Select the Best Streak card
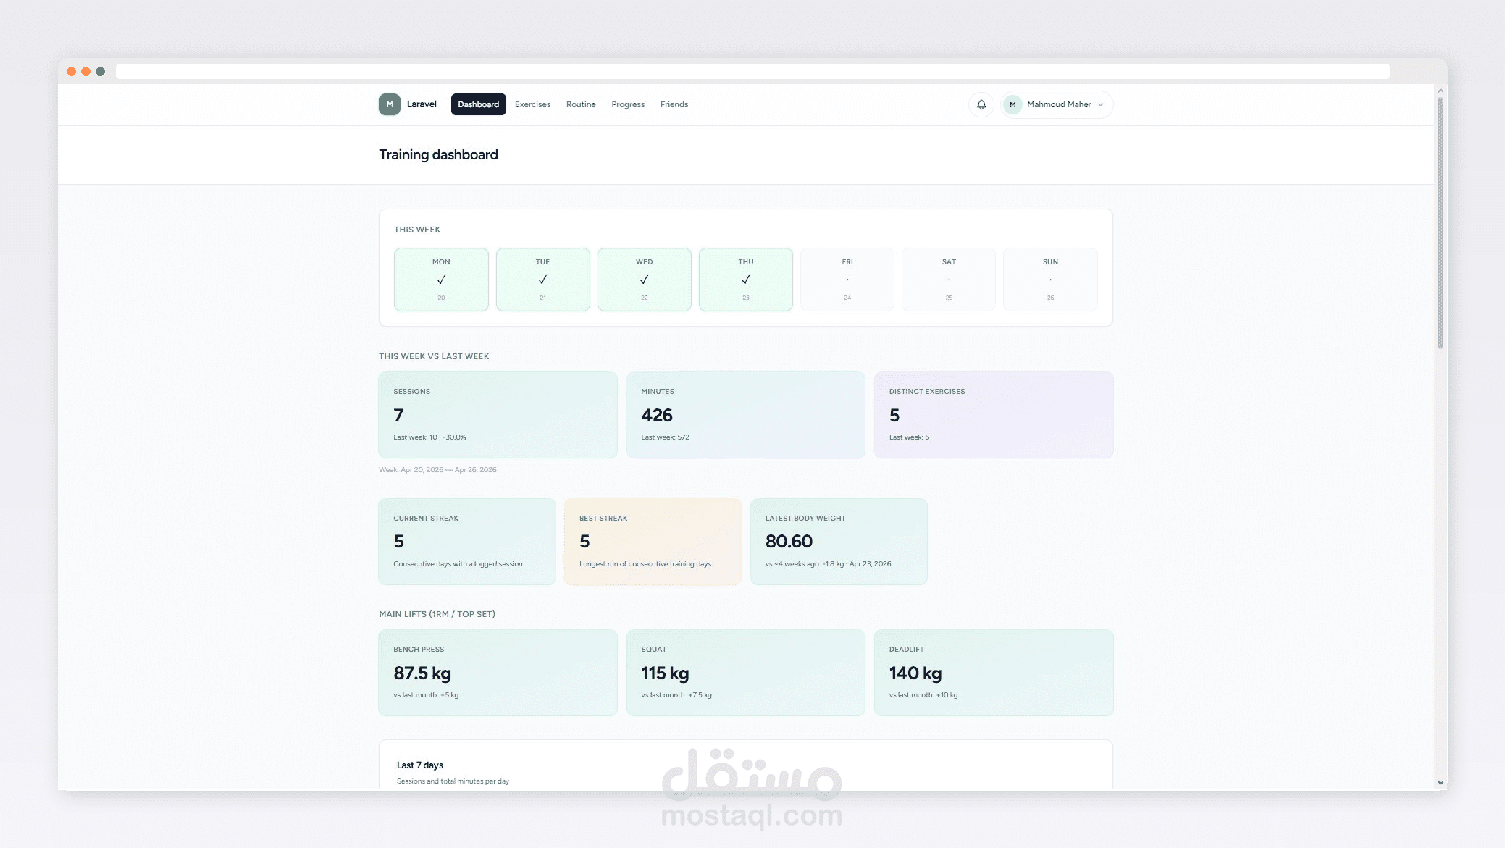1505x848 pixels. tap(653, 541)
